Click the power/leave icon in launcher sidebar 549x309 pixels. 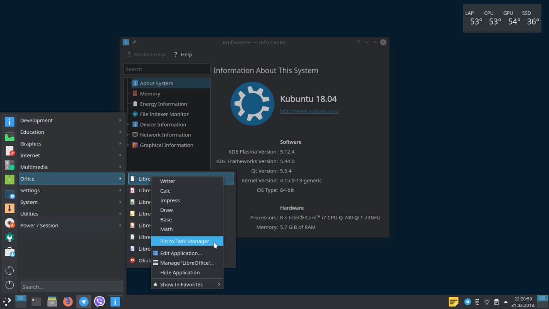tap(9, 285)
